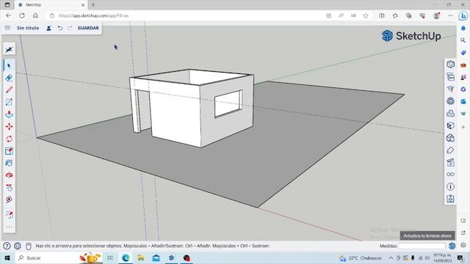Open Mail app from taskbar
Viewport: 470px width, 264px height.
(156, 258)
